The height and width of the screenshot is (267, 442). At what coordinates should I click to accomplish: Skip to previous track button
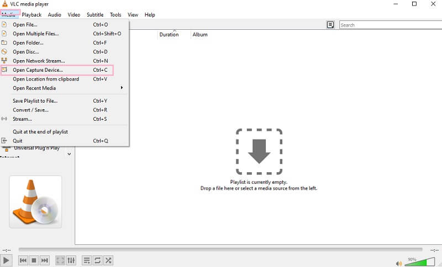click(x=23, y=260)
